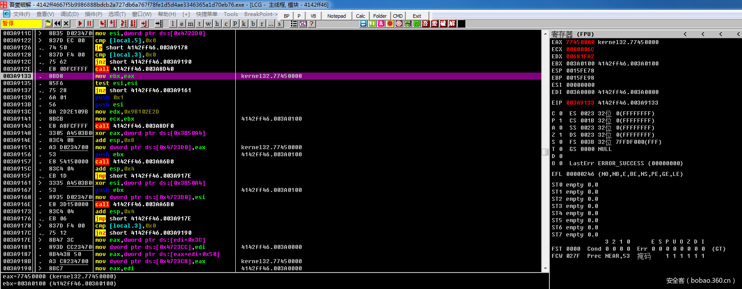Open the executable modules 'e' window

(181, 24)
